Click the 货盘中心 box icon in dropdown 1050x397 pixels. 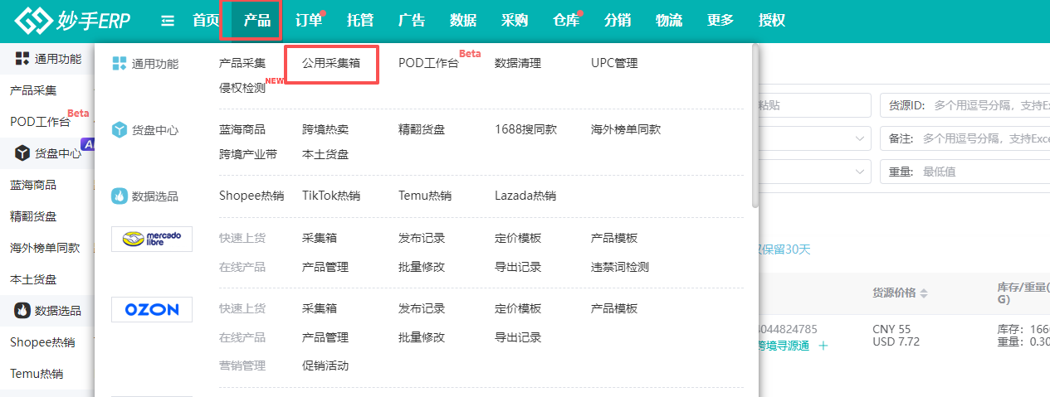pyautogui.click(x=119, y=130)
